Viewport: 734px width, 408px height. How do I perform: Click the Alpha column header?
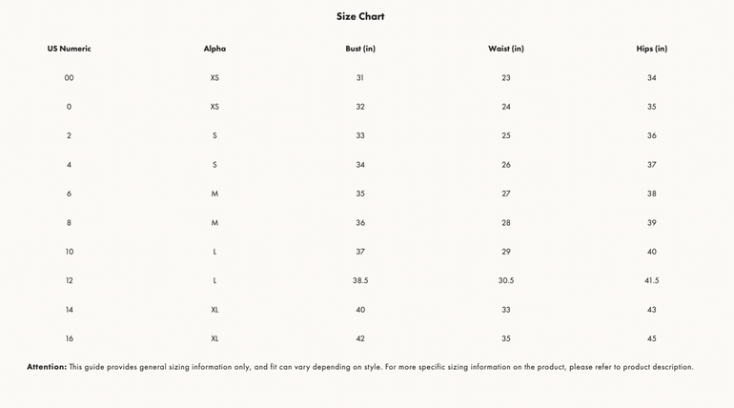214,49
